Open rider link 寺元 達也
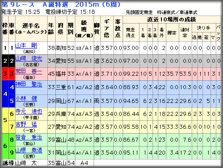The image size is (223, 168). click(29, 111)
